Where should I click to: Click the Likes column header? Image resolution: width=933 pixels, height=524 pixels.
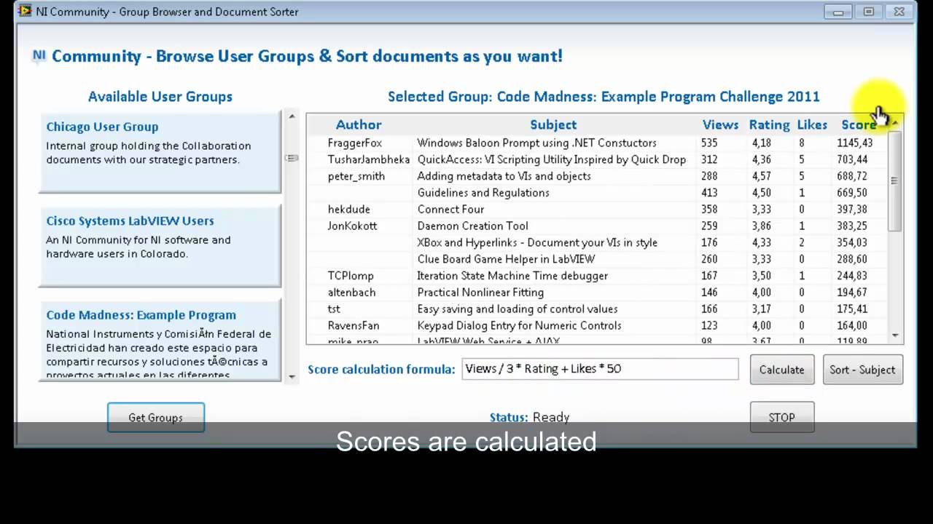(812, 124)
